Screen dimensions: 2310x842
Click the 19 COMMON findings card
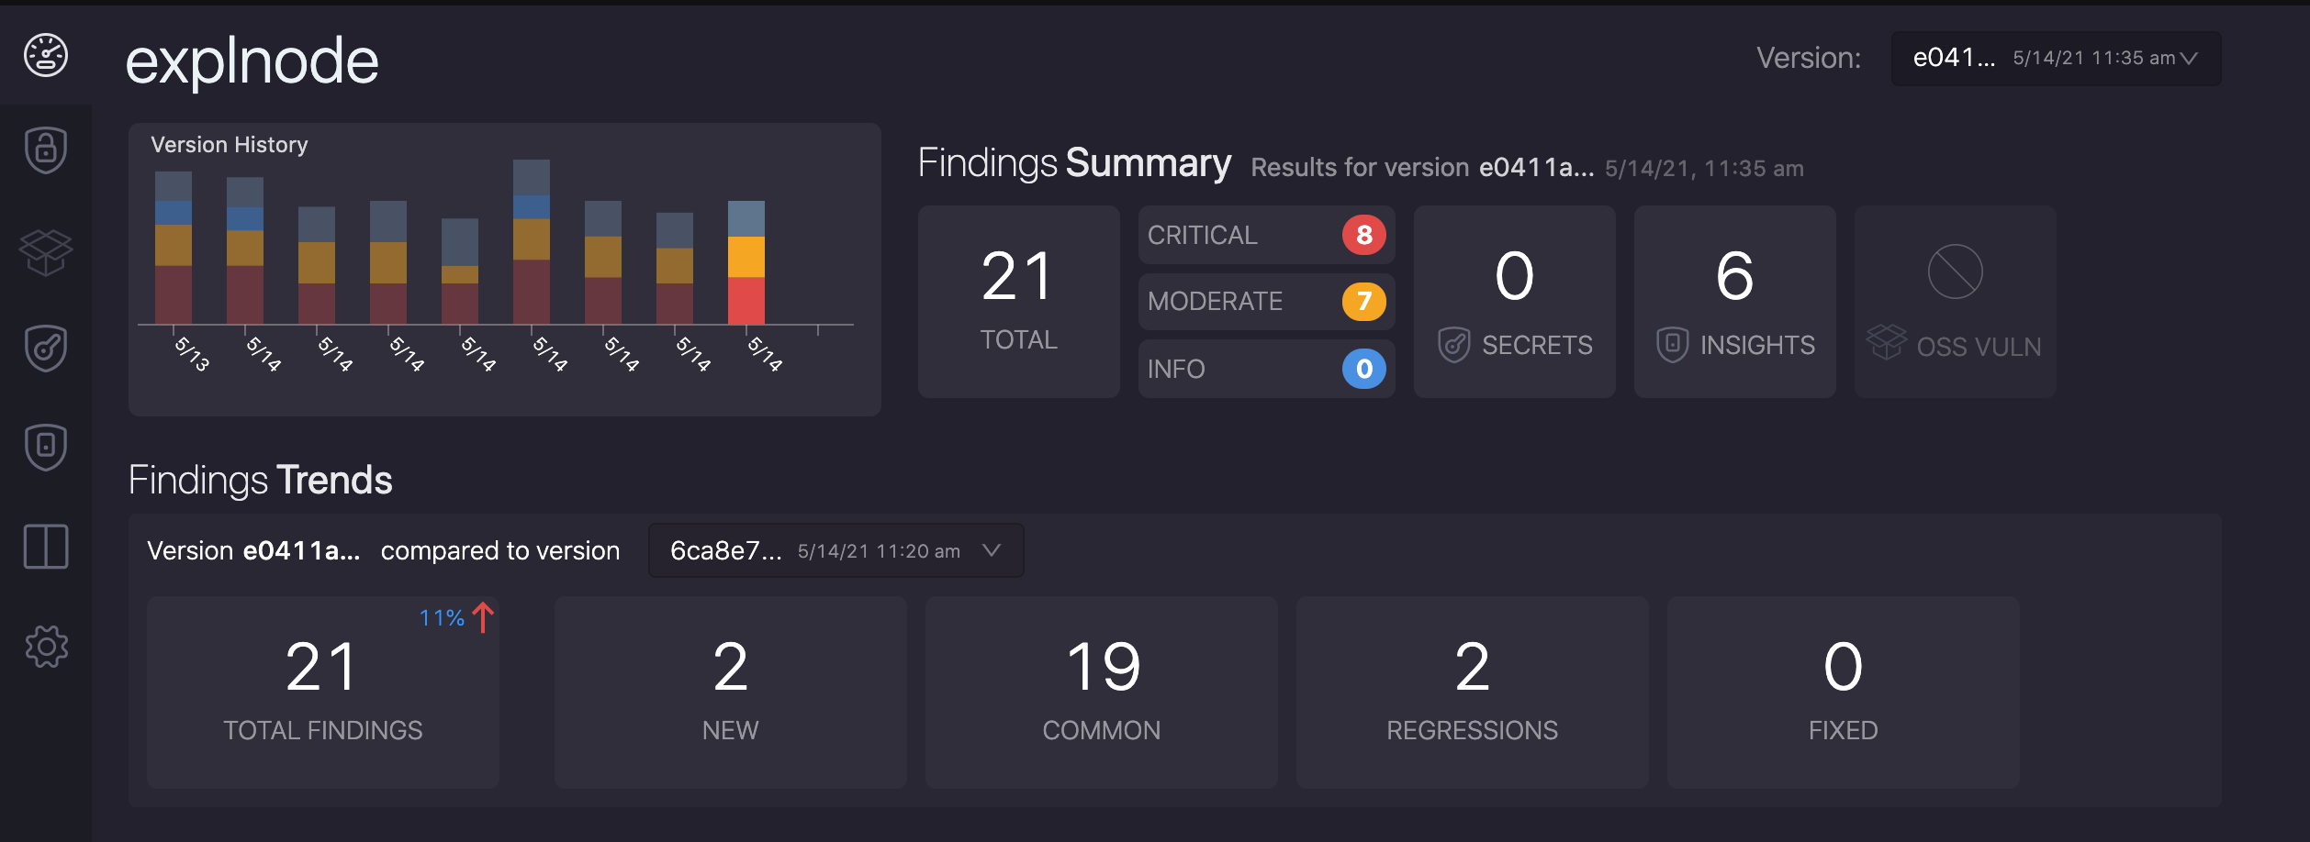(1102, 692)
